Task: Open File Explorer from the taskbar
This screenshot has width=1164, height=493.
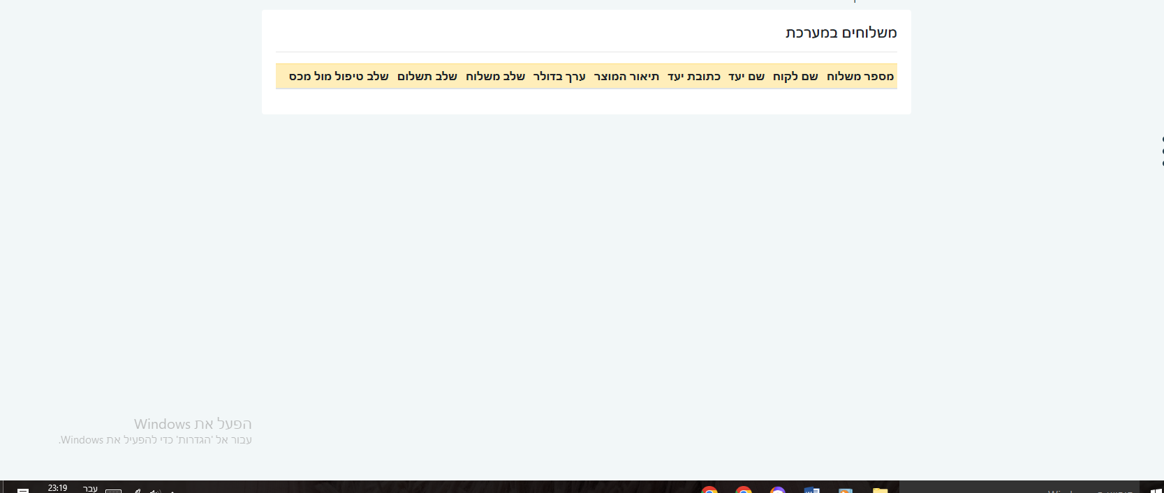Action: tap(880, 490)
